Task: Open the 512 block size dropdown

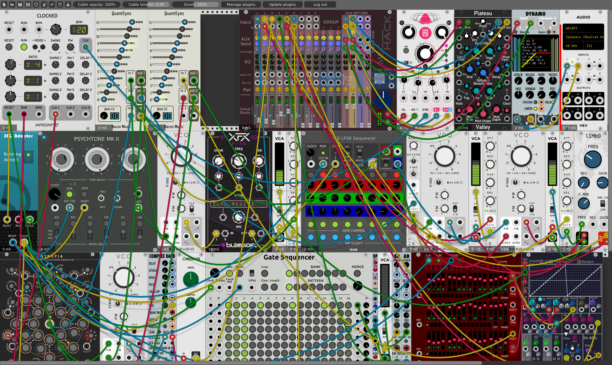Action: [x=594, y=46]
